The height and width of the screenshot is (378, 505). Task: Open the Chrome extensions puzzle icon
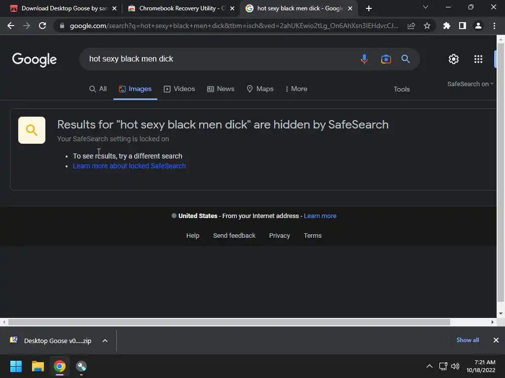(446, 26)
